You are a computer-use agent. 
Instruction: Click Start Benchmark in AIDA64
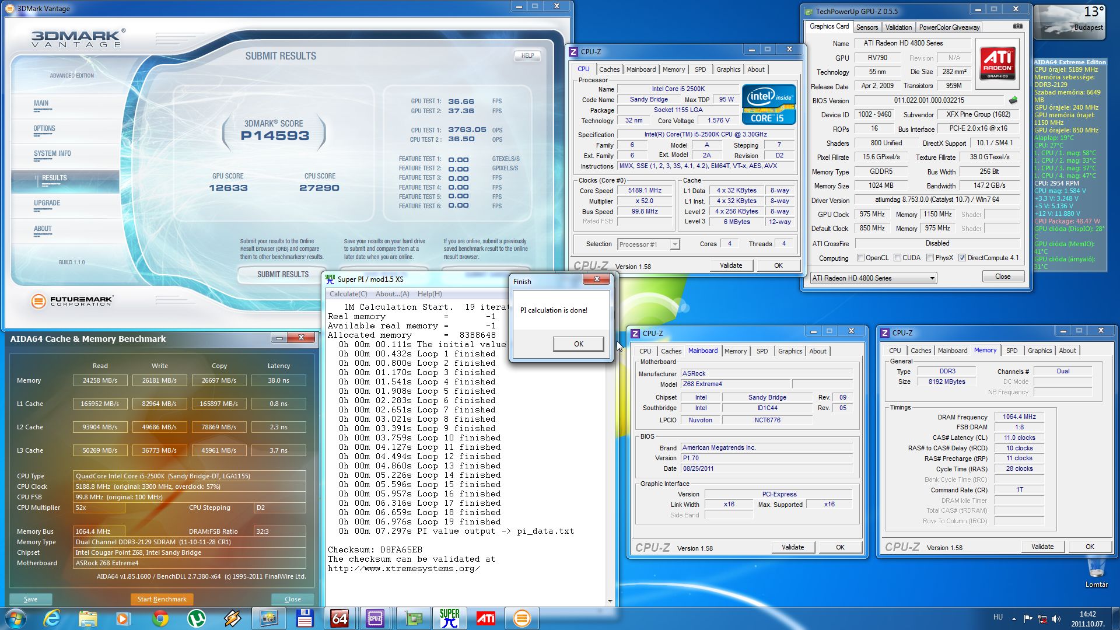162,599
